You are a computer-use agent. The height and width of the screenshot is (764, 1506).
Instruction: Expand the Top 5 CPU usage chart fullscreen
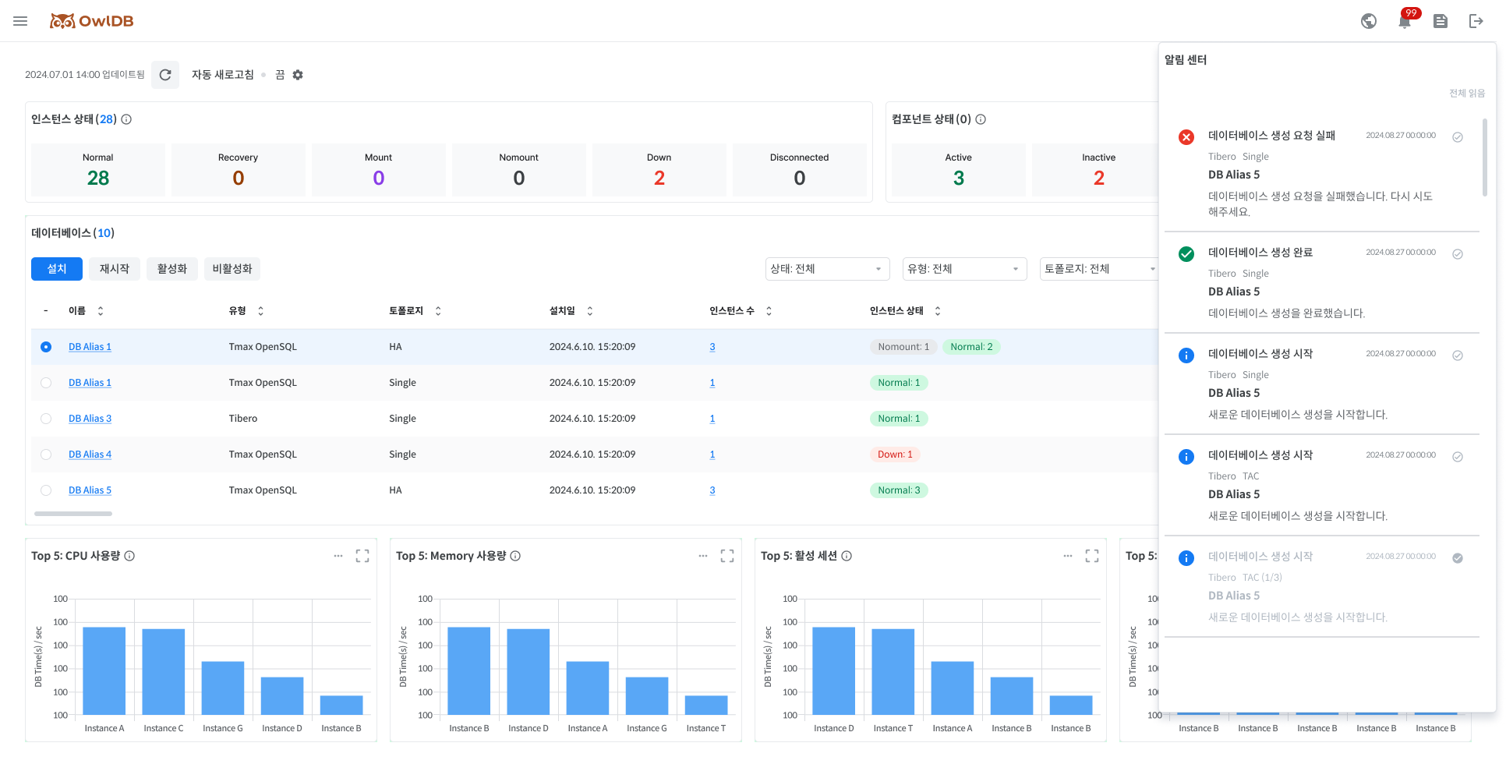point(362,556)
